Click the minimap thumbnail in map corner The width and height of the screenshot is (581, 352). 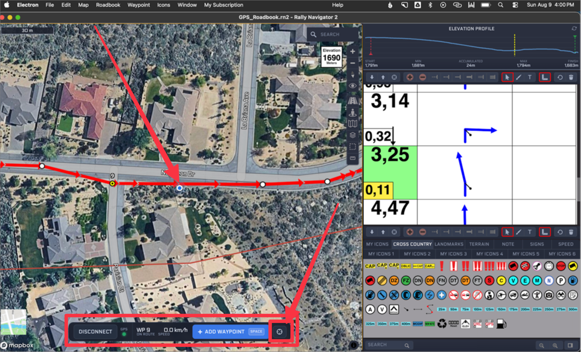tap(14, 322)
